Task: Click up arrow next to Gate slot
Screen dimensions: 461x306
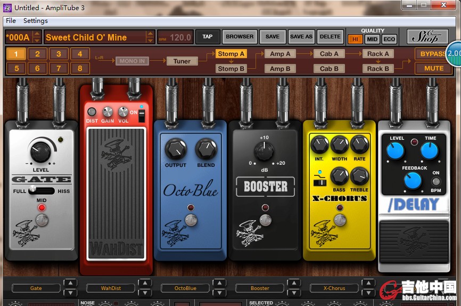Action: click(x=70, y=283)
